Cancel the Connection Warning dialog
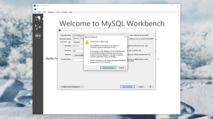213x119 pixels. click(x=121, y=67)
